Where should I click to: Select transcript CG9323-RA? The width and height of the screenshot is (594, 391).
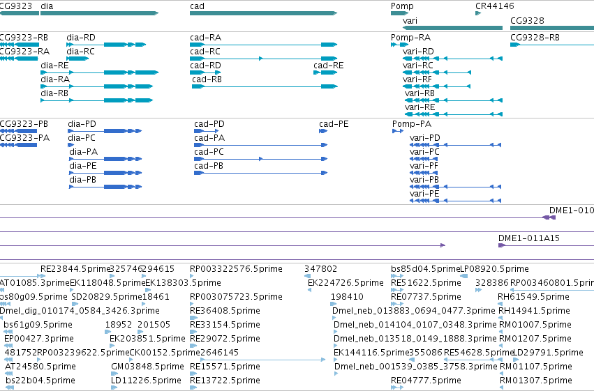24,52
